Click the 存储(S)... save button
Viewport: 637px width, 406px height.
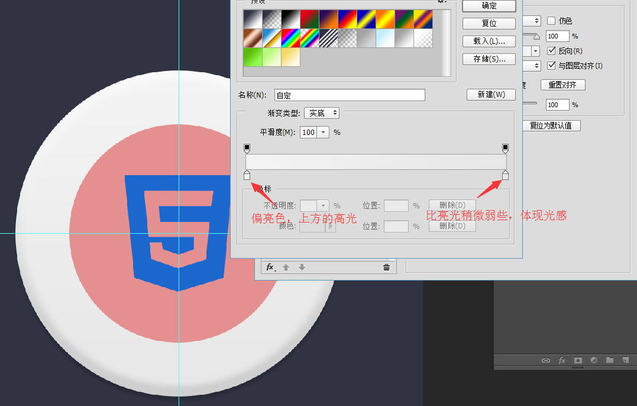click(489, 59)
